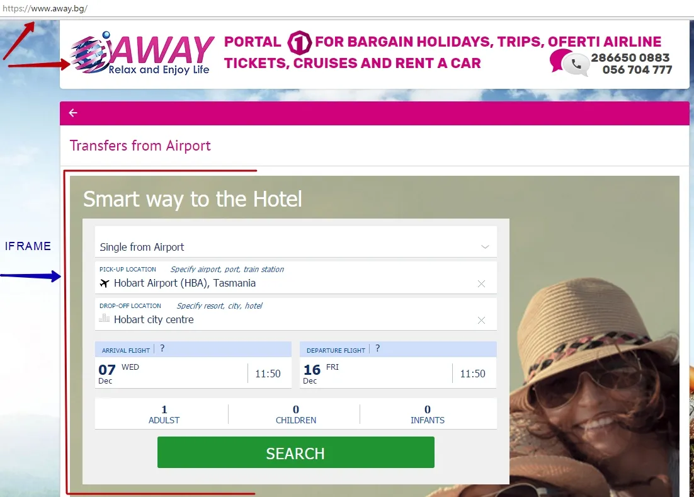
Task: Clear the Hobart Airport pick-up location
Action: pyautogui.click(x=481, y=283)
